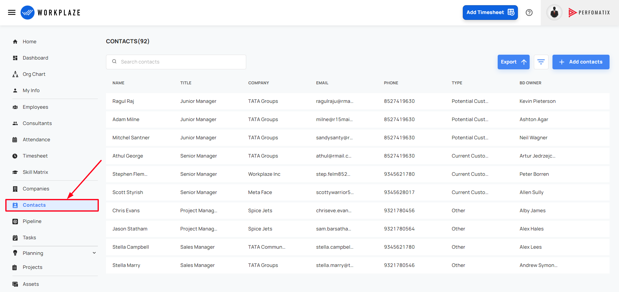619x292 pixels.
Task: Click the Attendance calendar icon
Action: 15,140
